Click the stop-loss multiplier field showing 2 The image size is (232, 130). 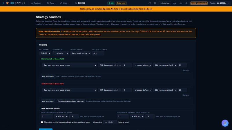coord(47,116)
